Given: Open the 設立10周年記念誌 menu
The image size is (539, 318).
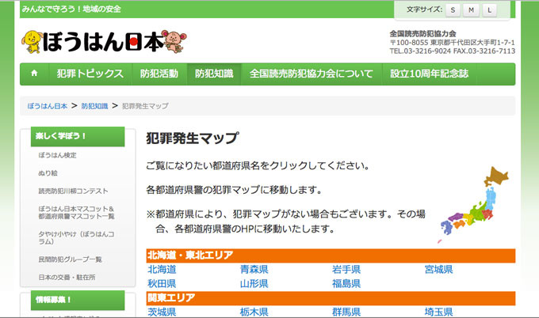Looking at the screenshot, I should tap(430, 74).
